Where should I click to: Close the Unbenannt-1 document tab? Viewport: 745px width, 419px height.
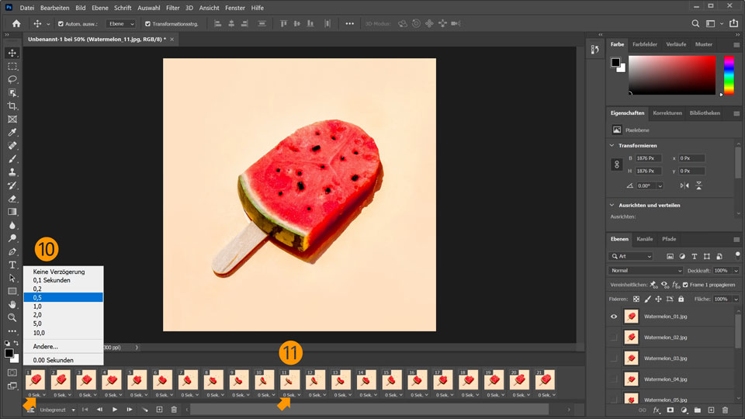coord(172,40)
